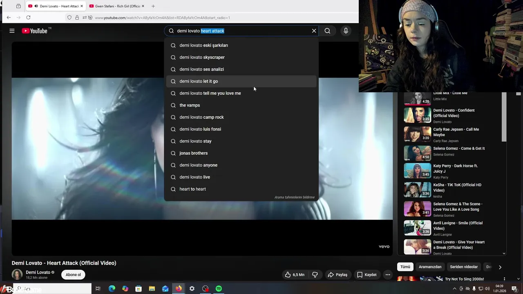Show site security info via padlock icon

pos(77,18)
